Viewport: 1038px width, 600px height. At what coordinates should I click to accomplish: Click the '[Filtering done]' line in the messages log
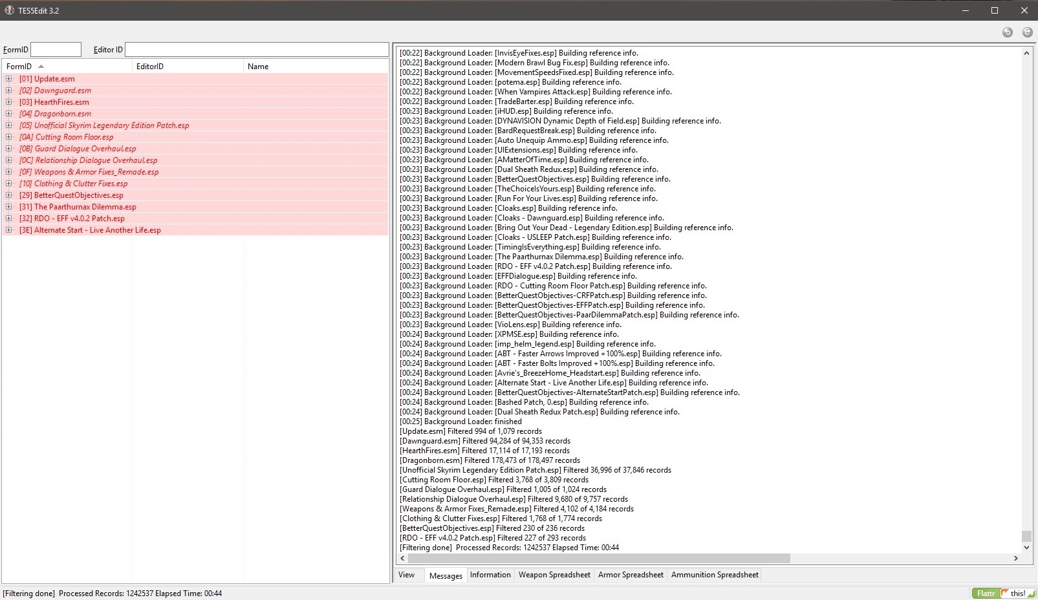509,548
